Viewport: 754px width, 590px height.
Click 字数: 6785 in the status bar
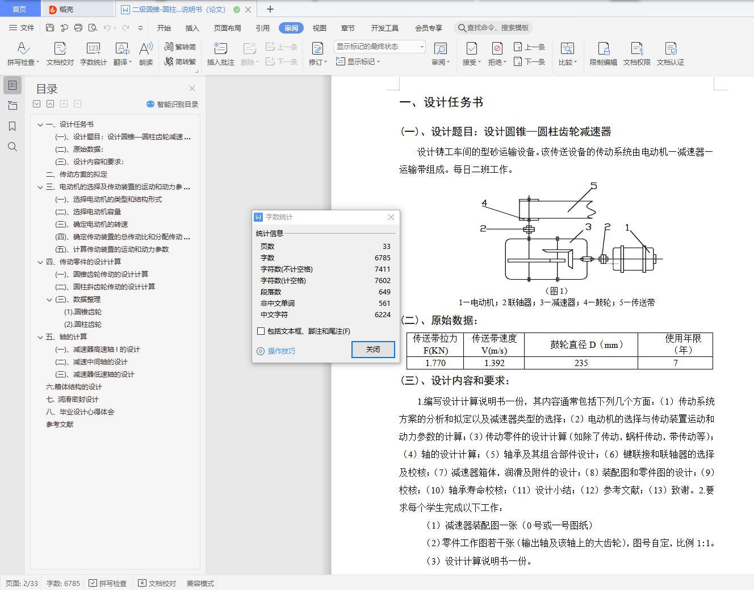(63, 583)
